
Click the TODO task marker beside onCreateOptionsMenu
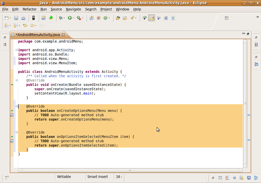pyautogui.click(x=12, y=115)
